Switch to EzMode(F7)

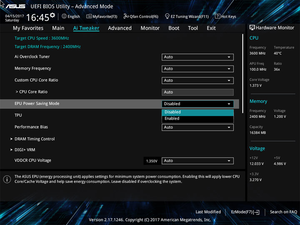pos(245,212)
